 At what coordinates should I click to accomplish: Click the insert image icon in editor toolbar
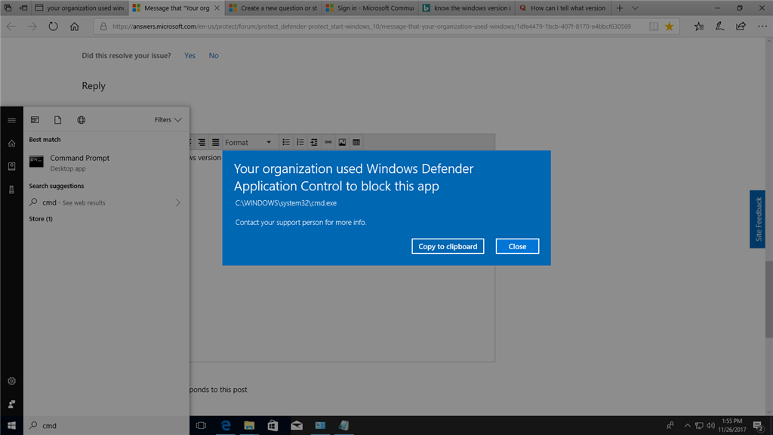tap(342, 142)
